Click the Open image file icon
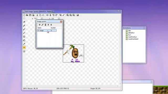This screenshot has width=168, height=94. pos(27,15)
